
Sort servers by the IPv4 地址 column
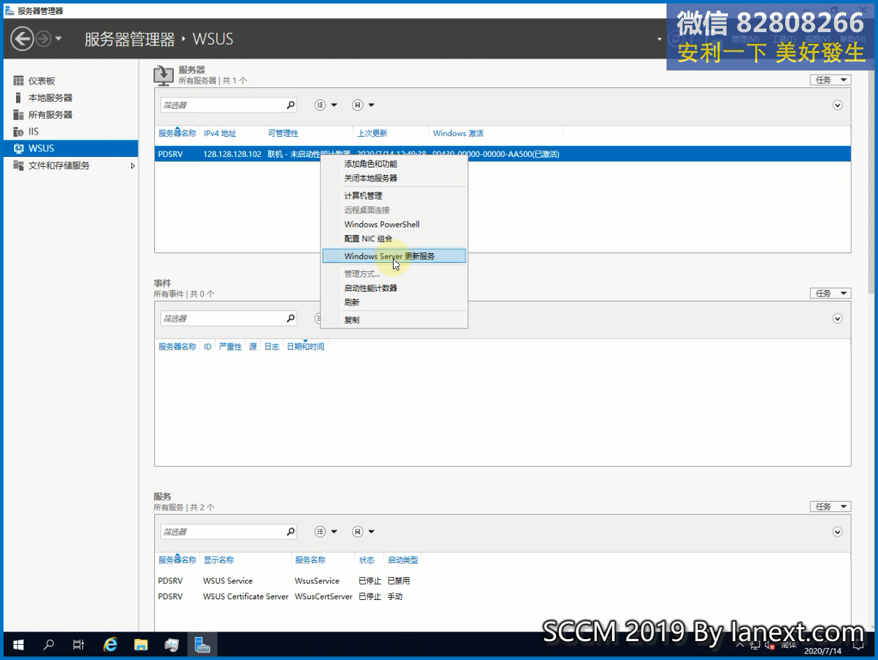pyautogui.click(x=220, y=133)
